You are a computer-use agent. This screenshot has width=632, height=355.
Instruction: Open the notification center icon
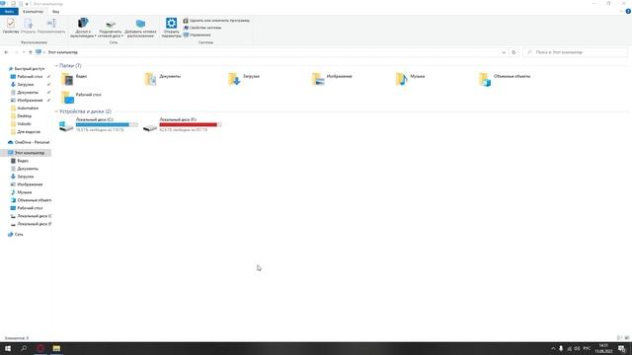click(622, 348)
